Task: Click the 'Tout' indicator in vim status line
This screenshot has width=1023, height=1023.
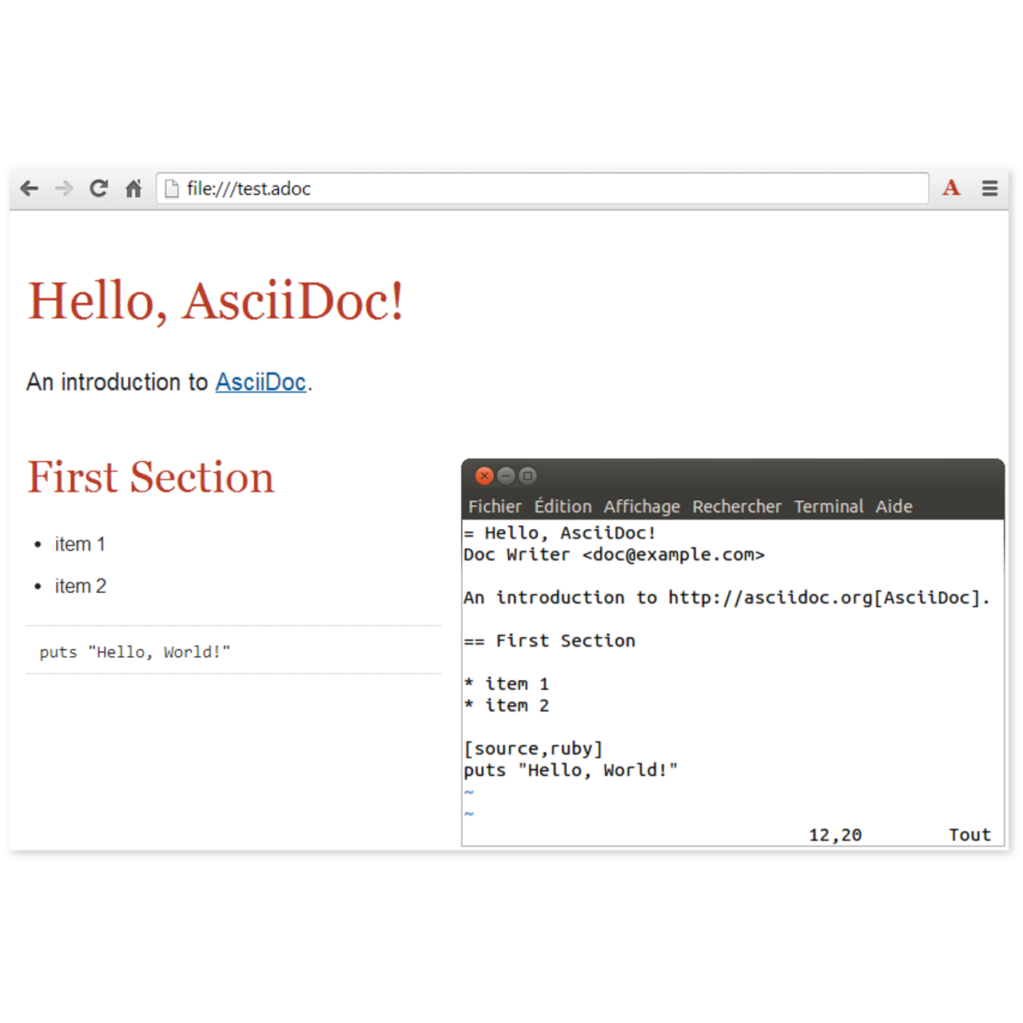Action: point(969,835)
